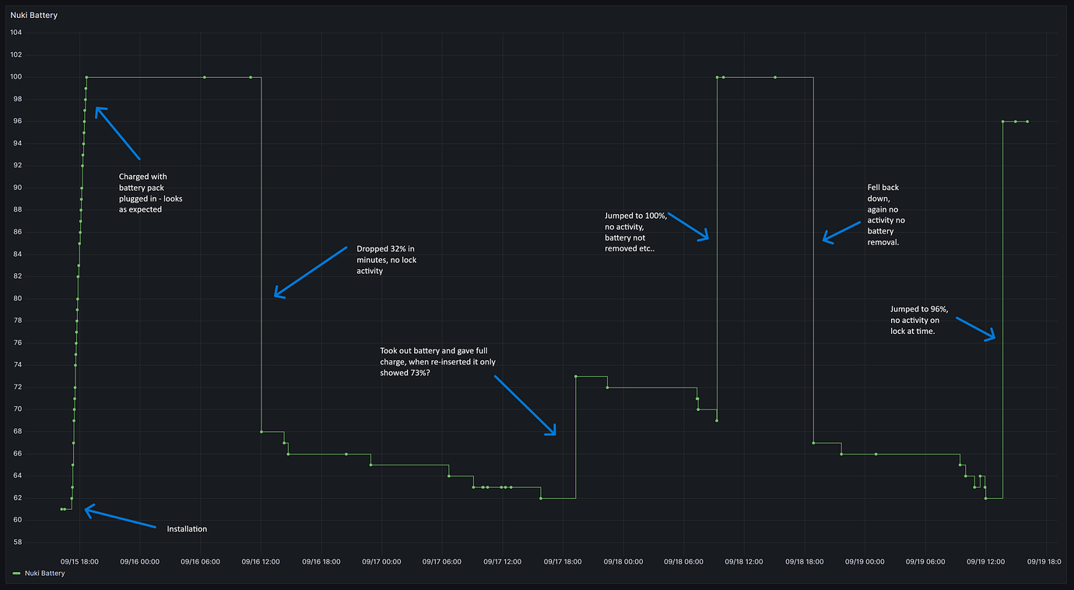The height and width of the screenshot is (590, 1074).
Task: Click the y-axis value 96
Action: (x=17, y=121)
